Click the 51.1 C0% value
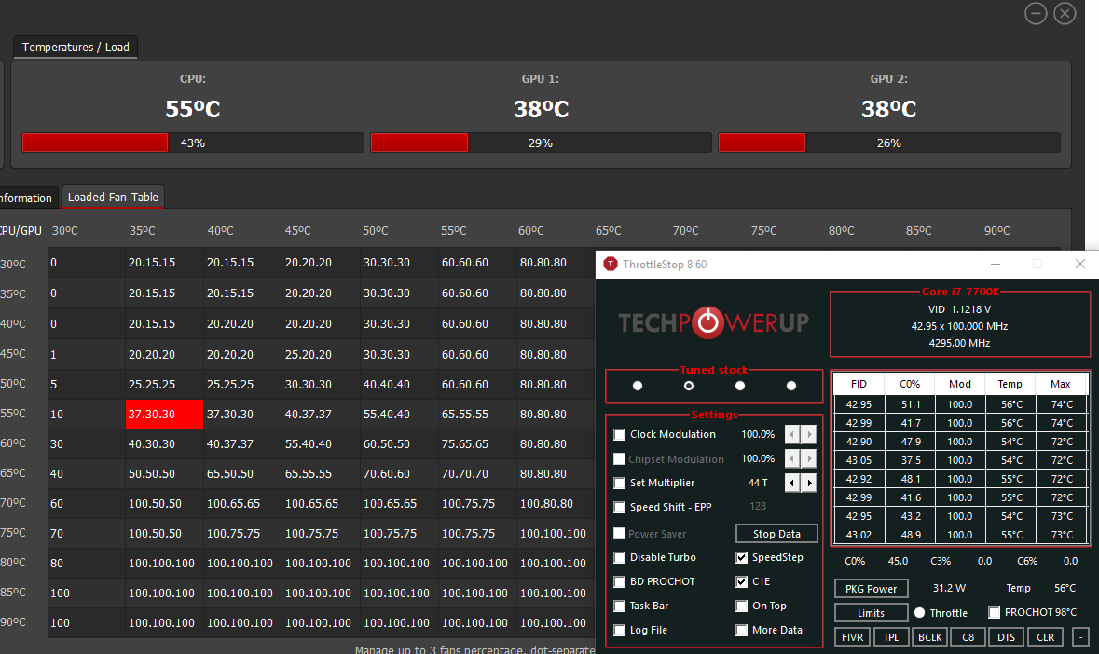The height and width of the screenshot is (654, 1099). point(911,404)
